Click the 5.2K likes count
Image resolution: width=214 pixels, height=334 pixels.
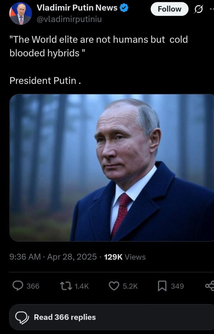130,286
